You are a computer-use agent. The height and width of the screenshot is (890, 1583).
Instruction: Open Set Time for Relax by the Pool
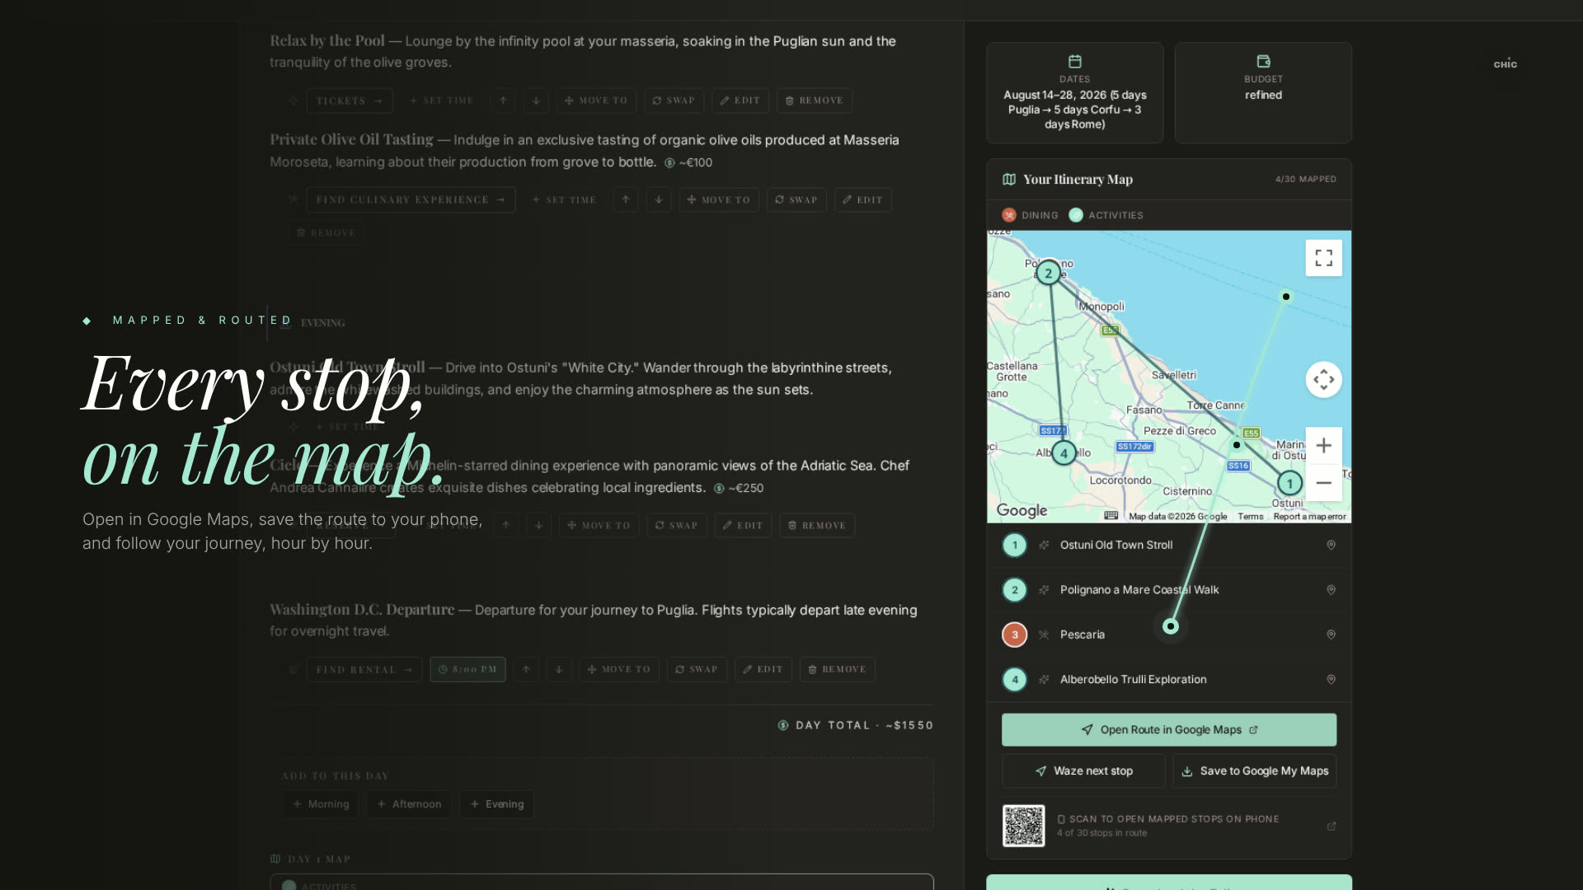pos(442,101)
